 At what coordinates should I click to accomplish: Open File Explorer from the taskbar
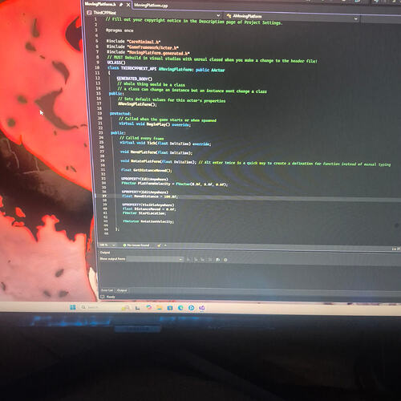tap(160, 308)
